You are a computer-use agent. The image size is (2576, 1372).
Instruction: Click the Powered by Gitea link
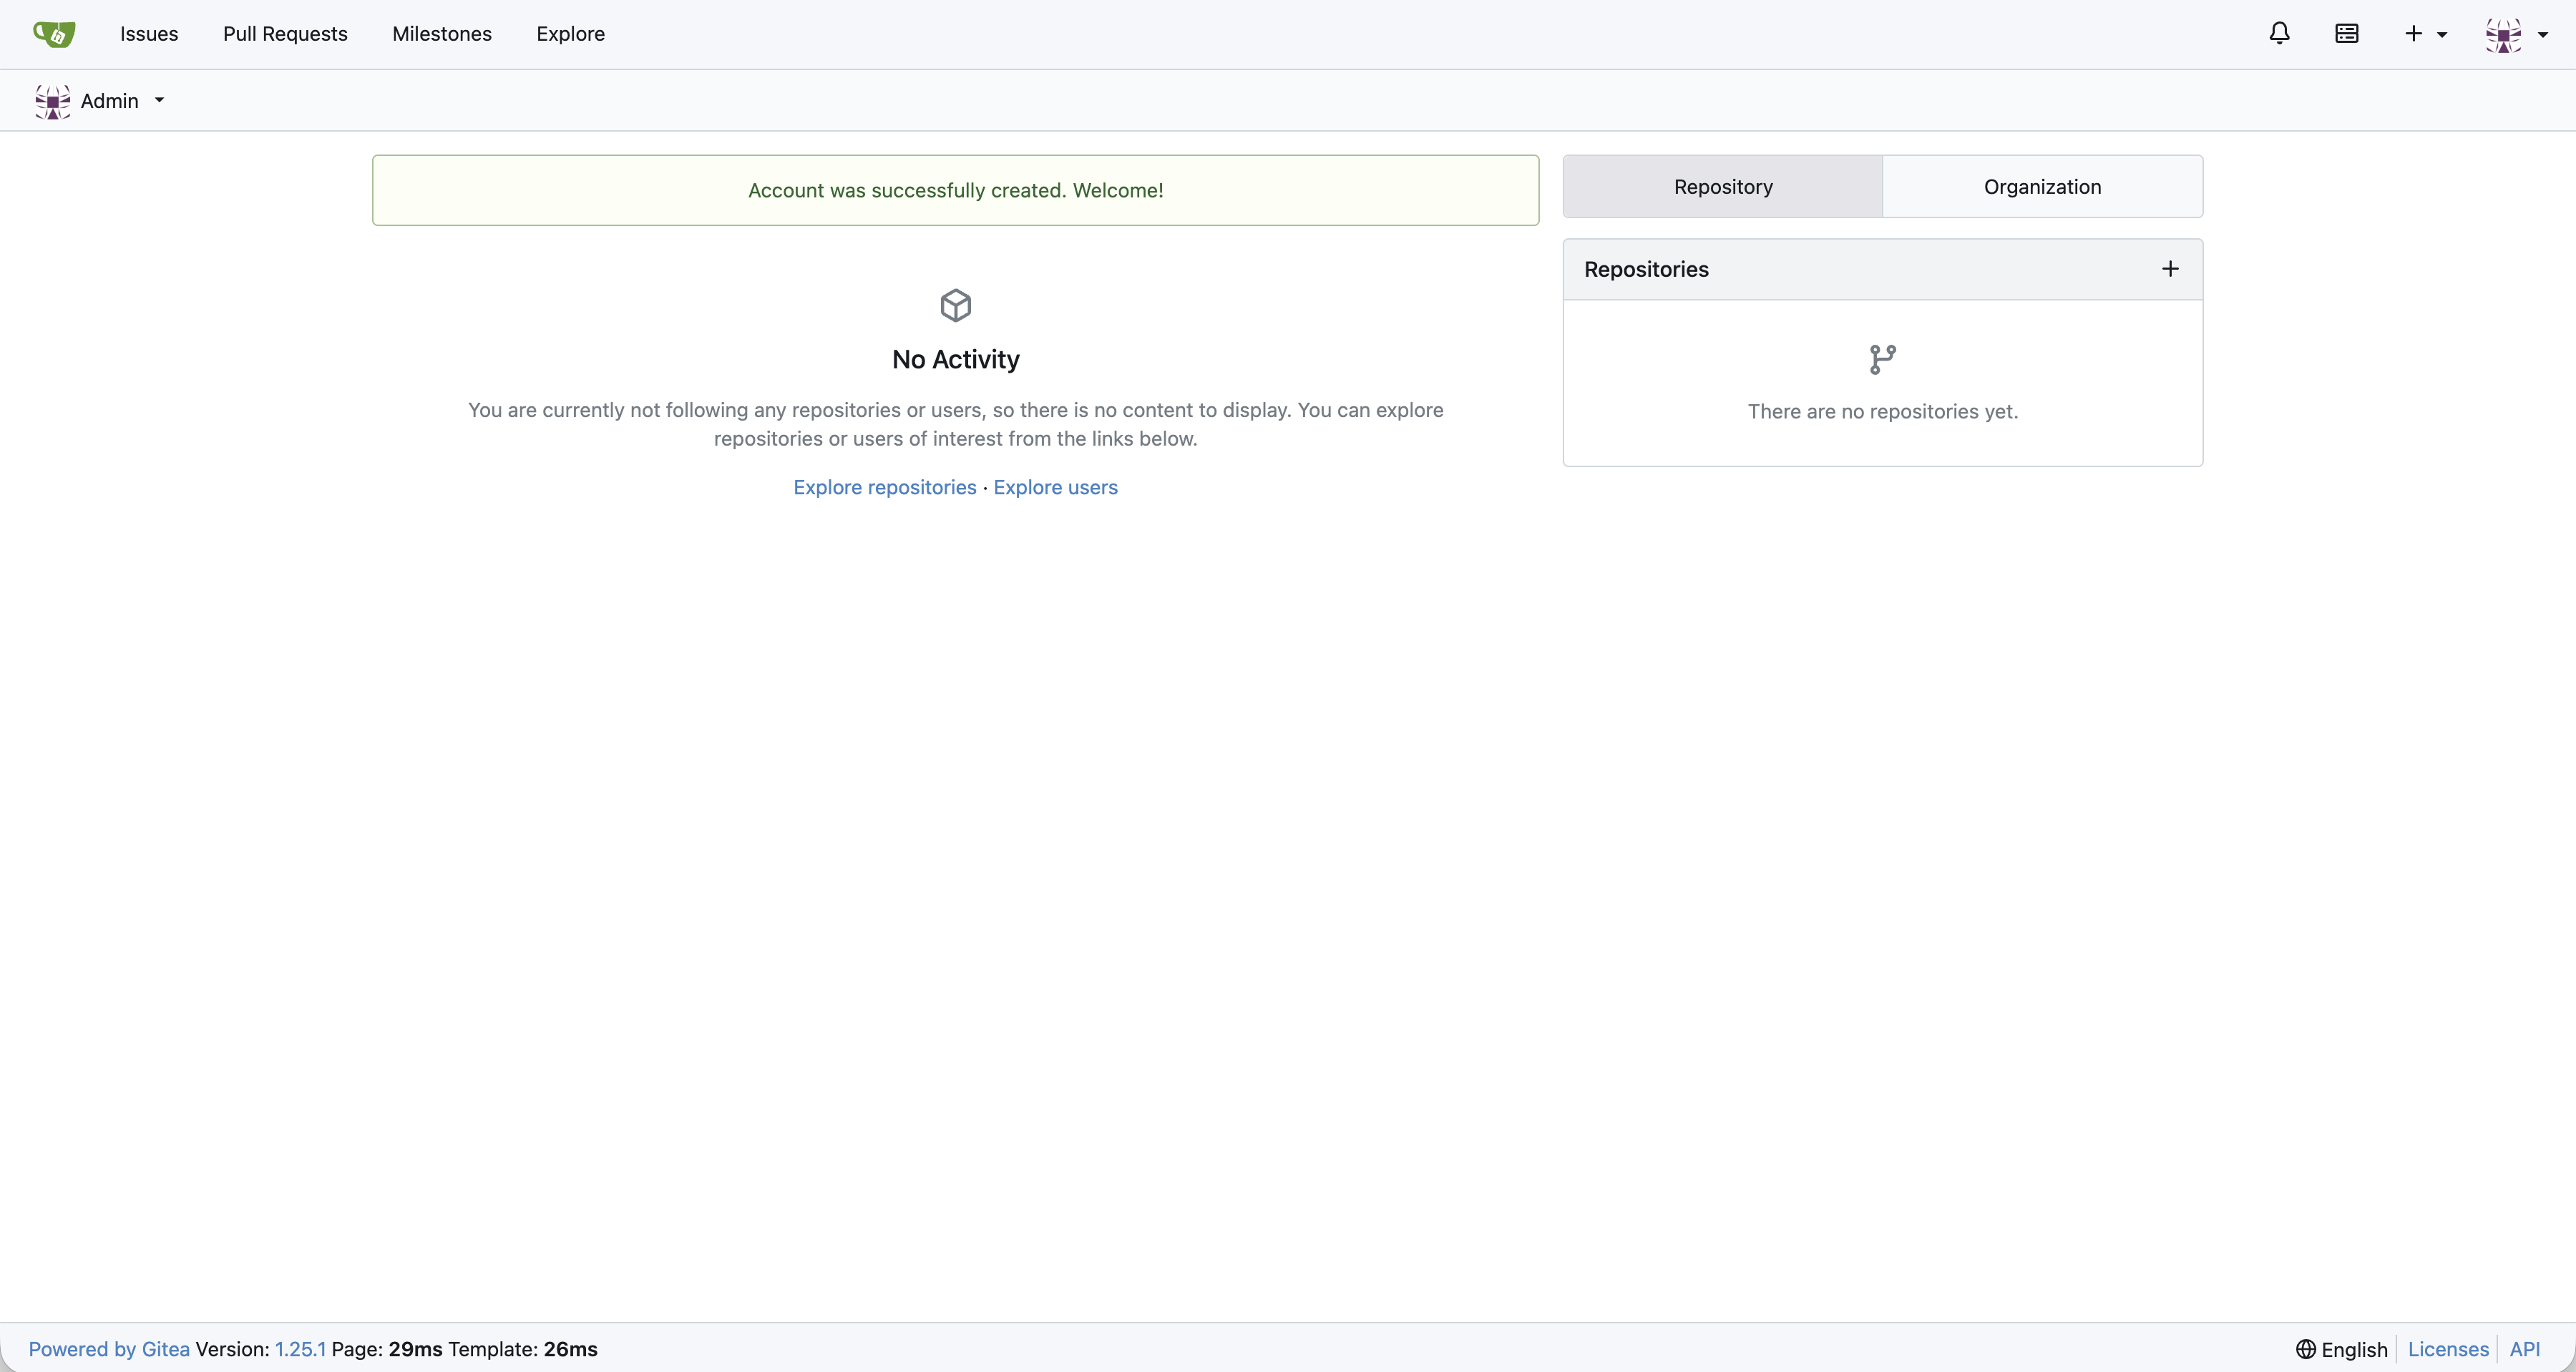pyautogui.click(x=109, y=1349)
